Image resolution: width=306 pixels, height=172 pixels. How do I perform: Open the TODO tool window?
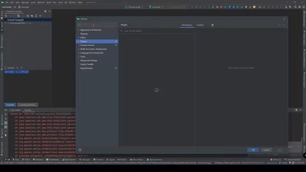25,160
